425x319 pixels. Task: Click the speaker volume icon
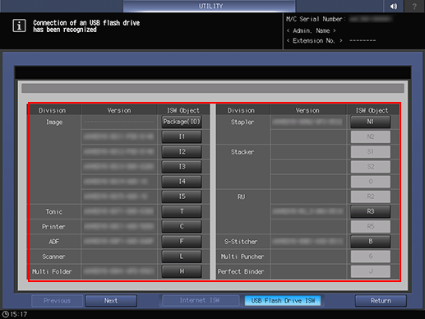click(394, 6)
